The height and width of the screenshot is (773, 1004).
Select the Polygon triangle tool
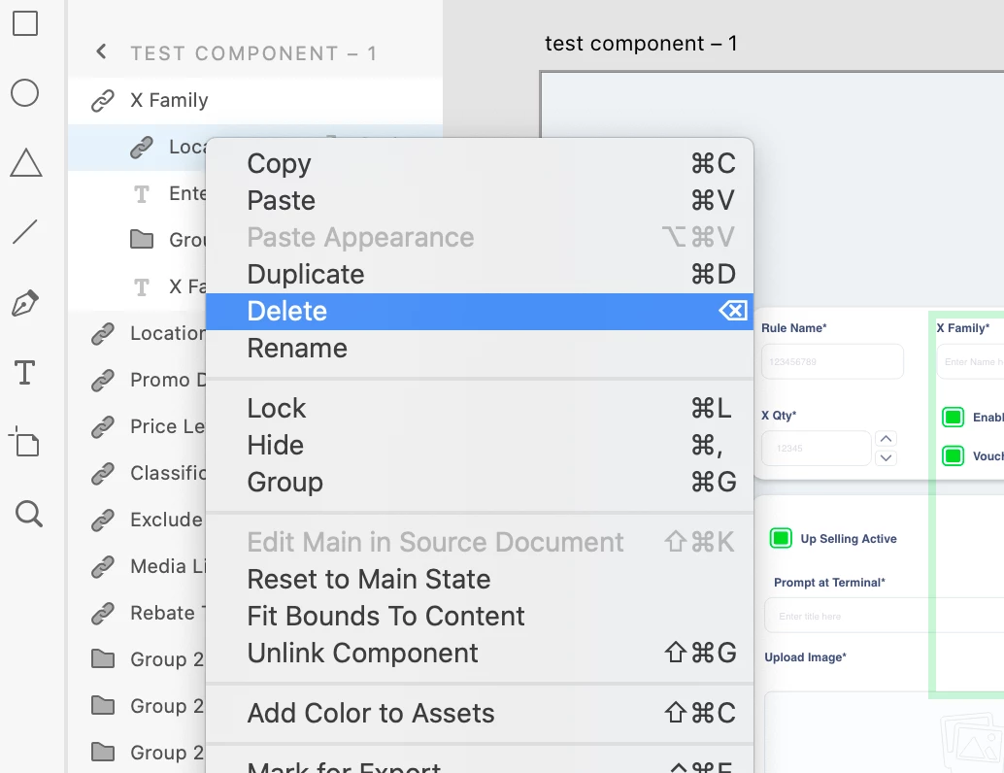tap(26, 163)
